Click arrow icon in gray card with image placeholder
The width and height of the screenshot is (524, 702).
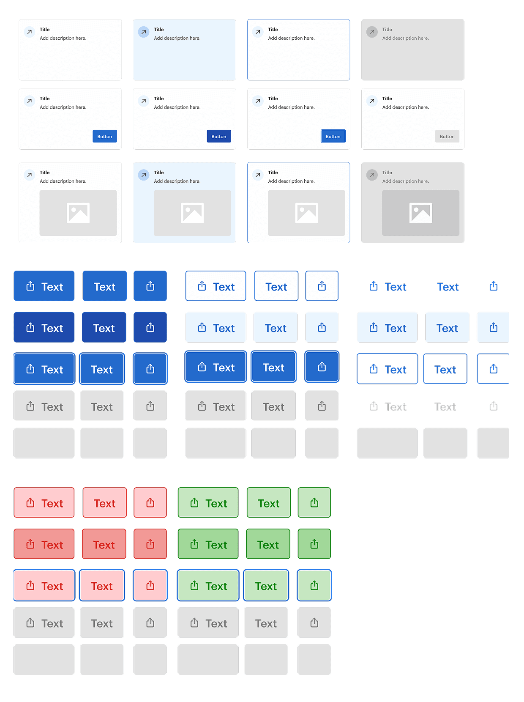pyautogui.click(x=372, y=175)
